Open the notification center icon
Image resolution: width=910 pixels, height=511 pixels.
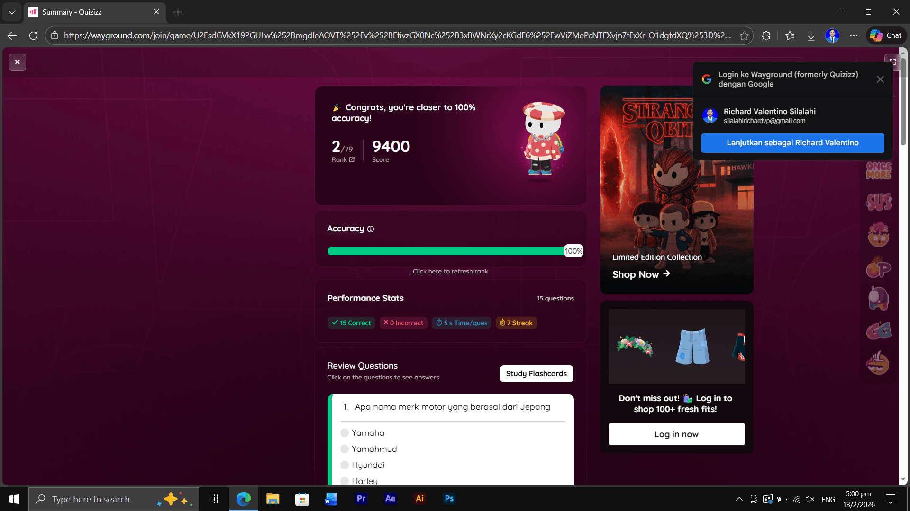891,499
